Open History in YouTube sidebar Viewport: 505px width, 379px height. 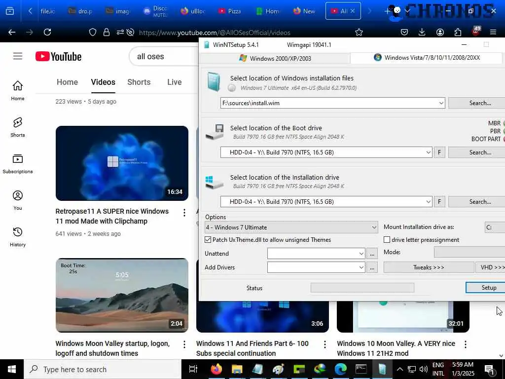18,236
